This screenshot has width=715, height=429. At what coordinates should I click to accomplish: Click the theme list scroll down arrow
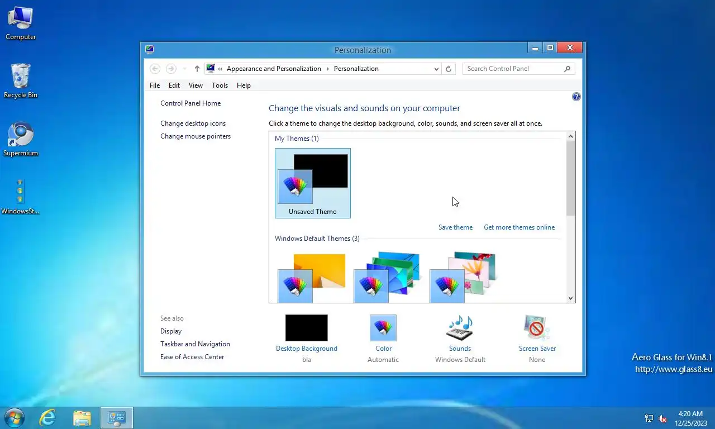570,298
